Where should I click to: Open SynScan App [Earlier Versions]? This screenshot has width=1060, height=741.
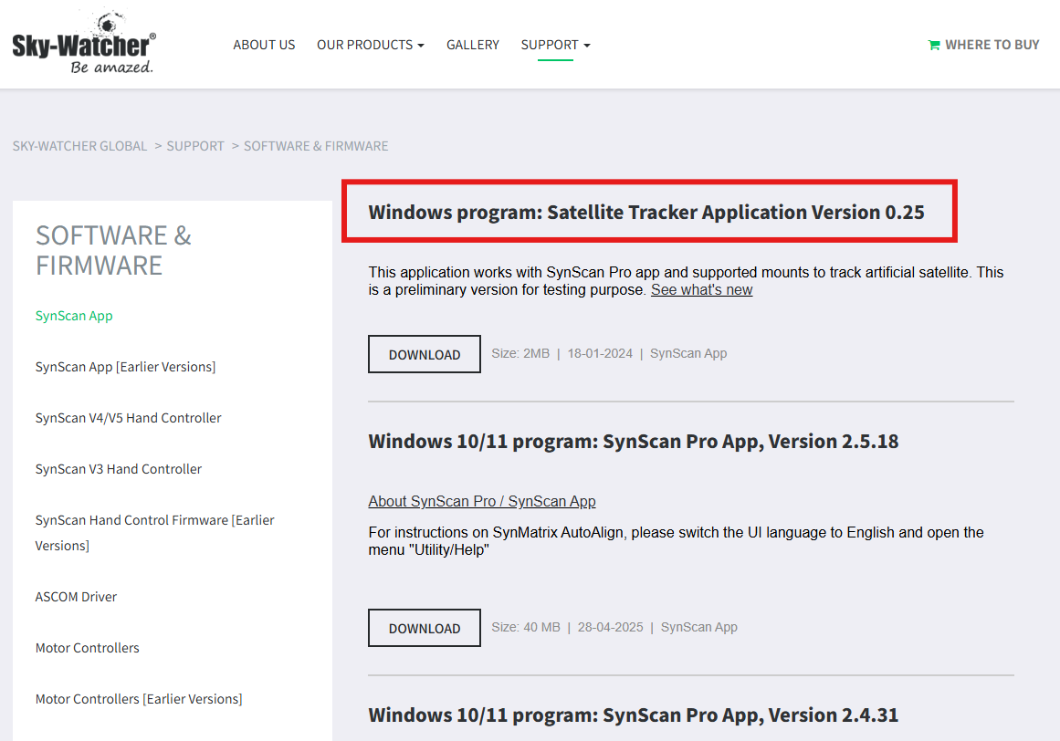(x=126, y=367)
